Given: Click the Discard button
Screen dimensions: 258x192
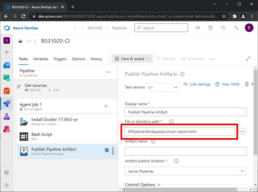Looking at the screenshot, I should [166, 59].
